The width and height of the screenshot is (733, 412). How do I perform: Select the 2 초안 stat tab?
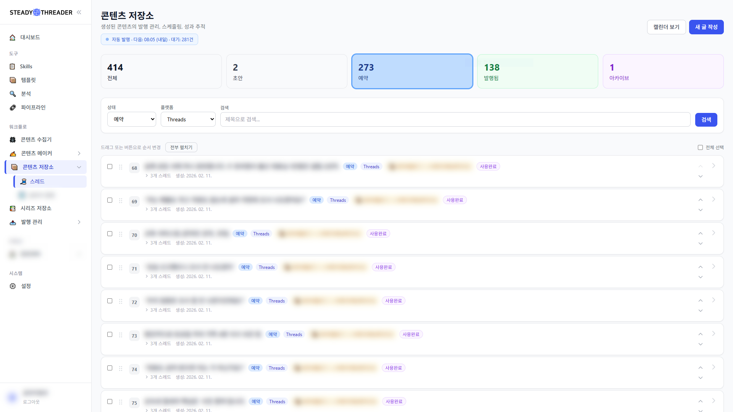pos(286,72)
